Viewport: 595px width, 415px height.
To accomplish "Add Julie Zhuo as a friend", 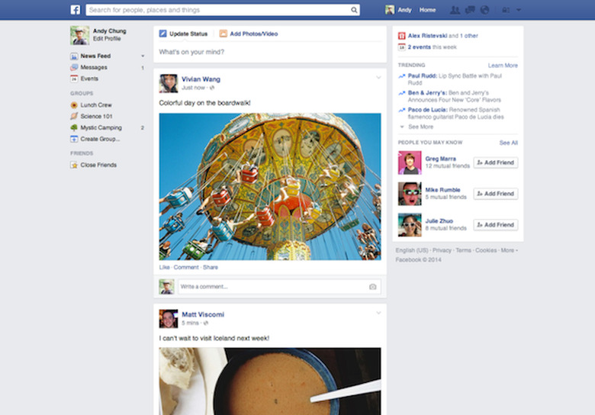I will click(x=495, y=225).
